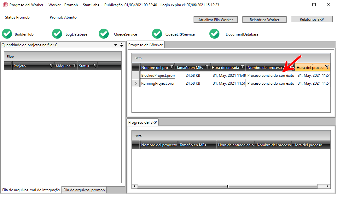Open the Status column filter icon

[x=95, y=66]
